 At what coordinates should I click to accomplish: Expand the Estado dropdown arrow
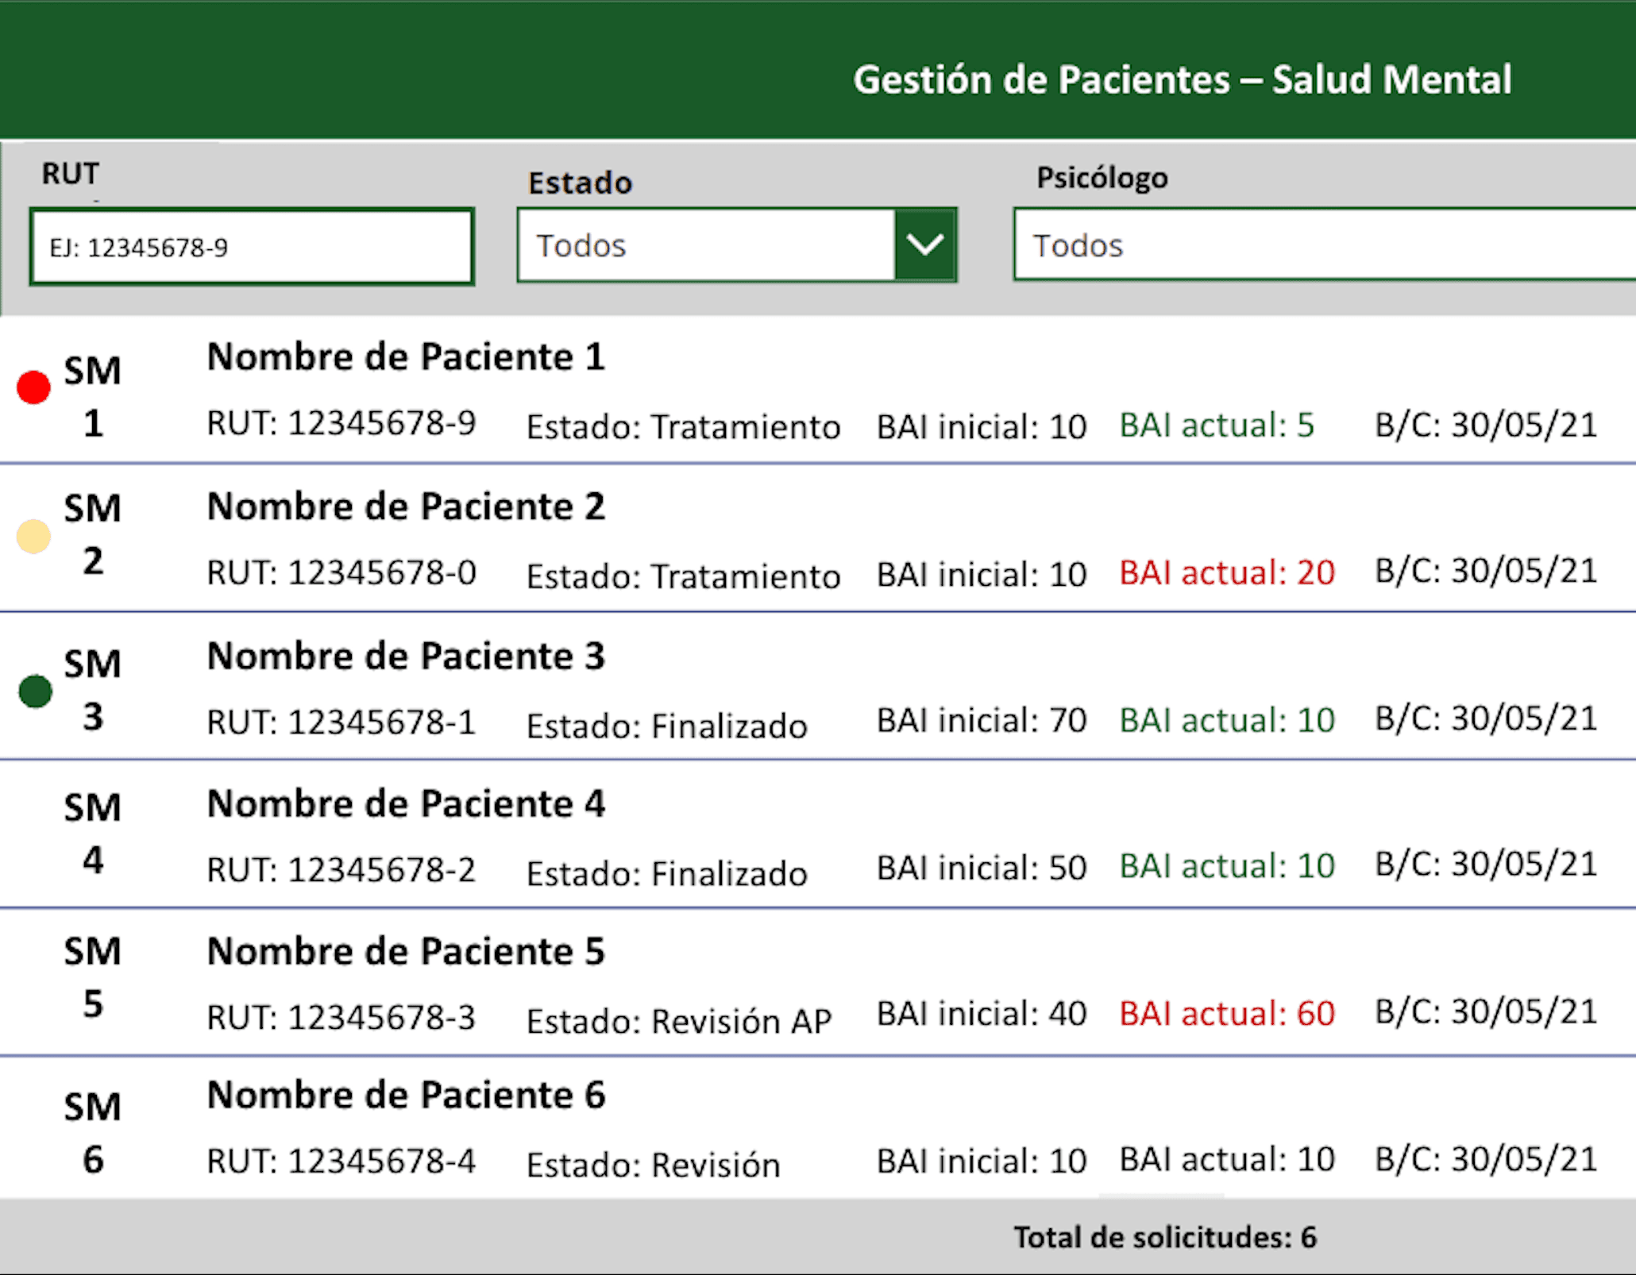(x=925, y=245)
